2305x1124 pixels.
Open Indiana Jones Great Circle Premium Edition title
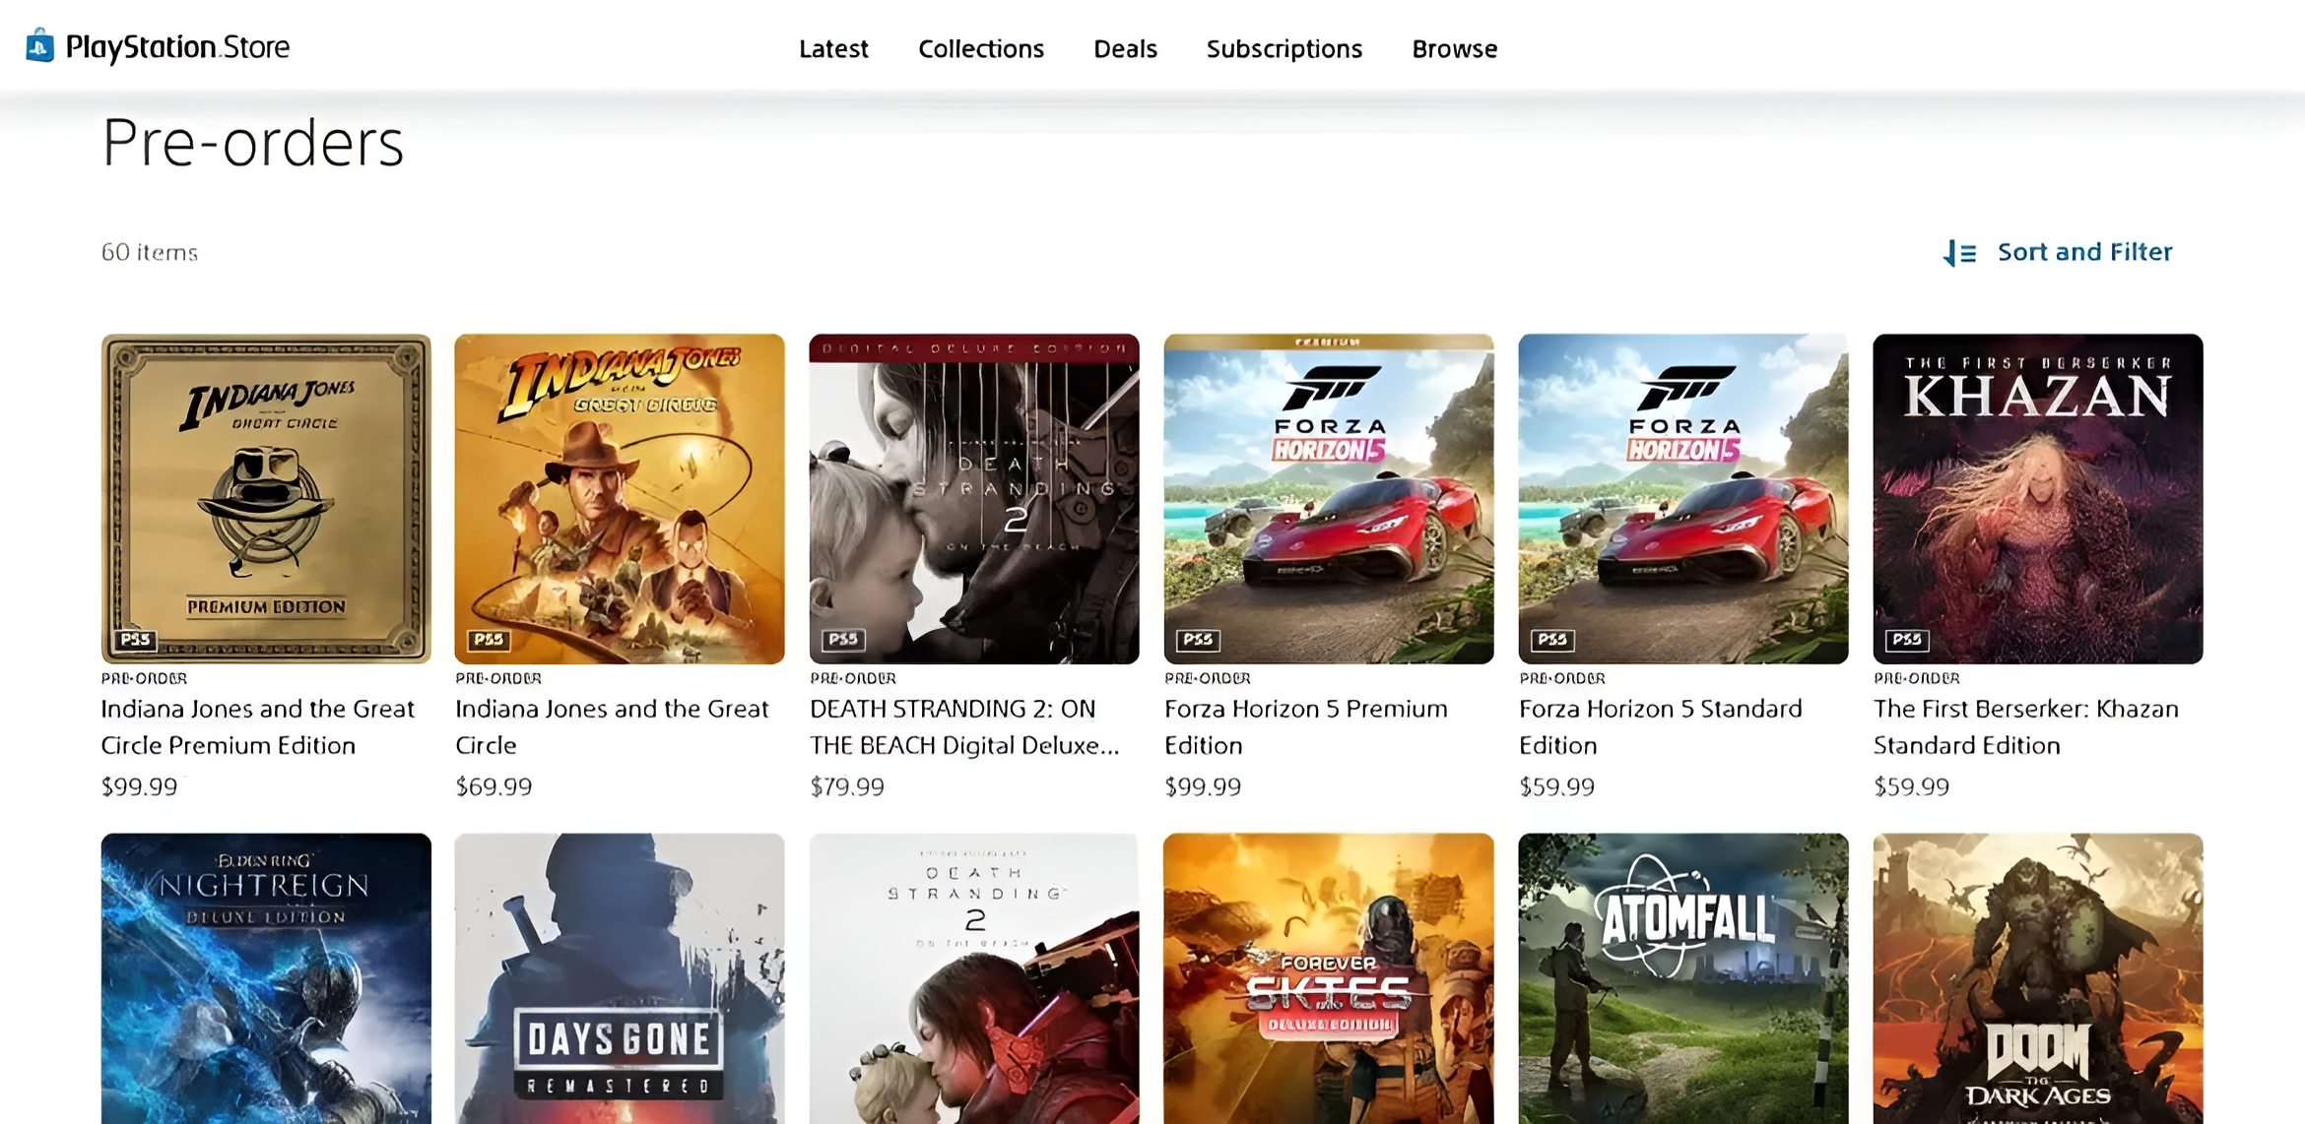pyautogui.click(x=258, y=726)
